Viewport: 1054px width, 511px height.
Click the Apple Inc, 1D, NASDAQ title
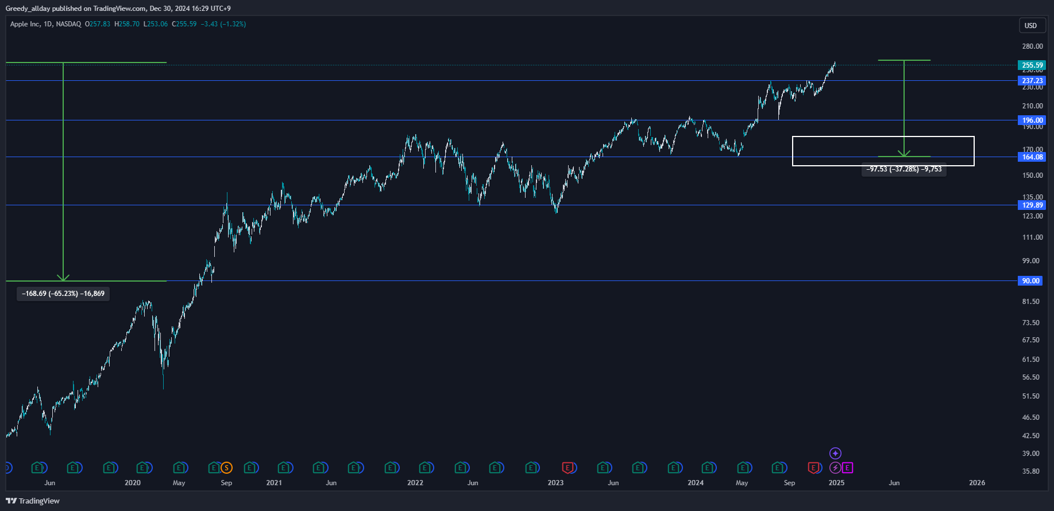click(x=45, y=24)
